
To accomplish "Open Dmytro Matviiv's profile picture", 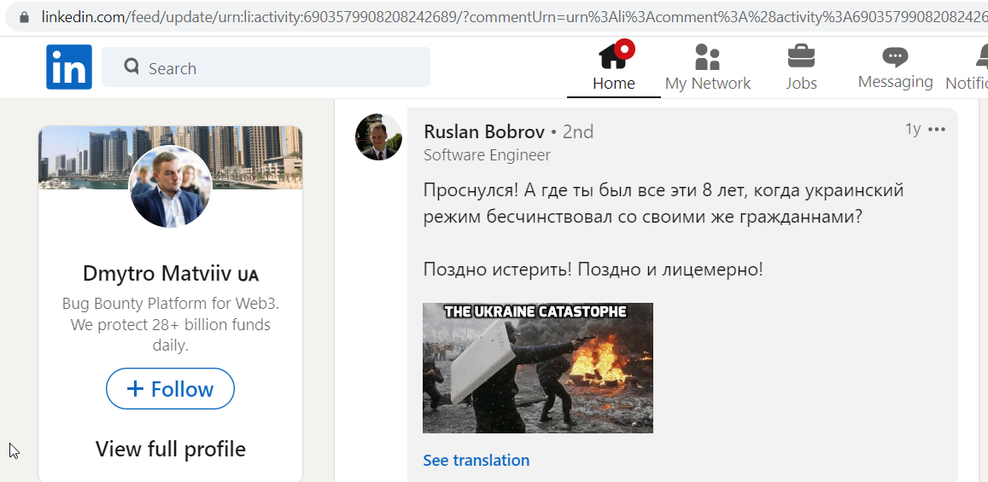I will coord(170,186).
